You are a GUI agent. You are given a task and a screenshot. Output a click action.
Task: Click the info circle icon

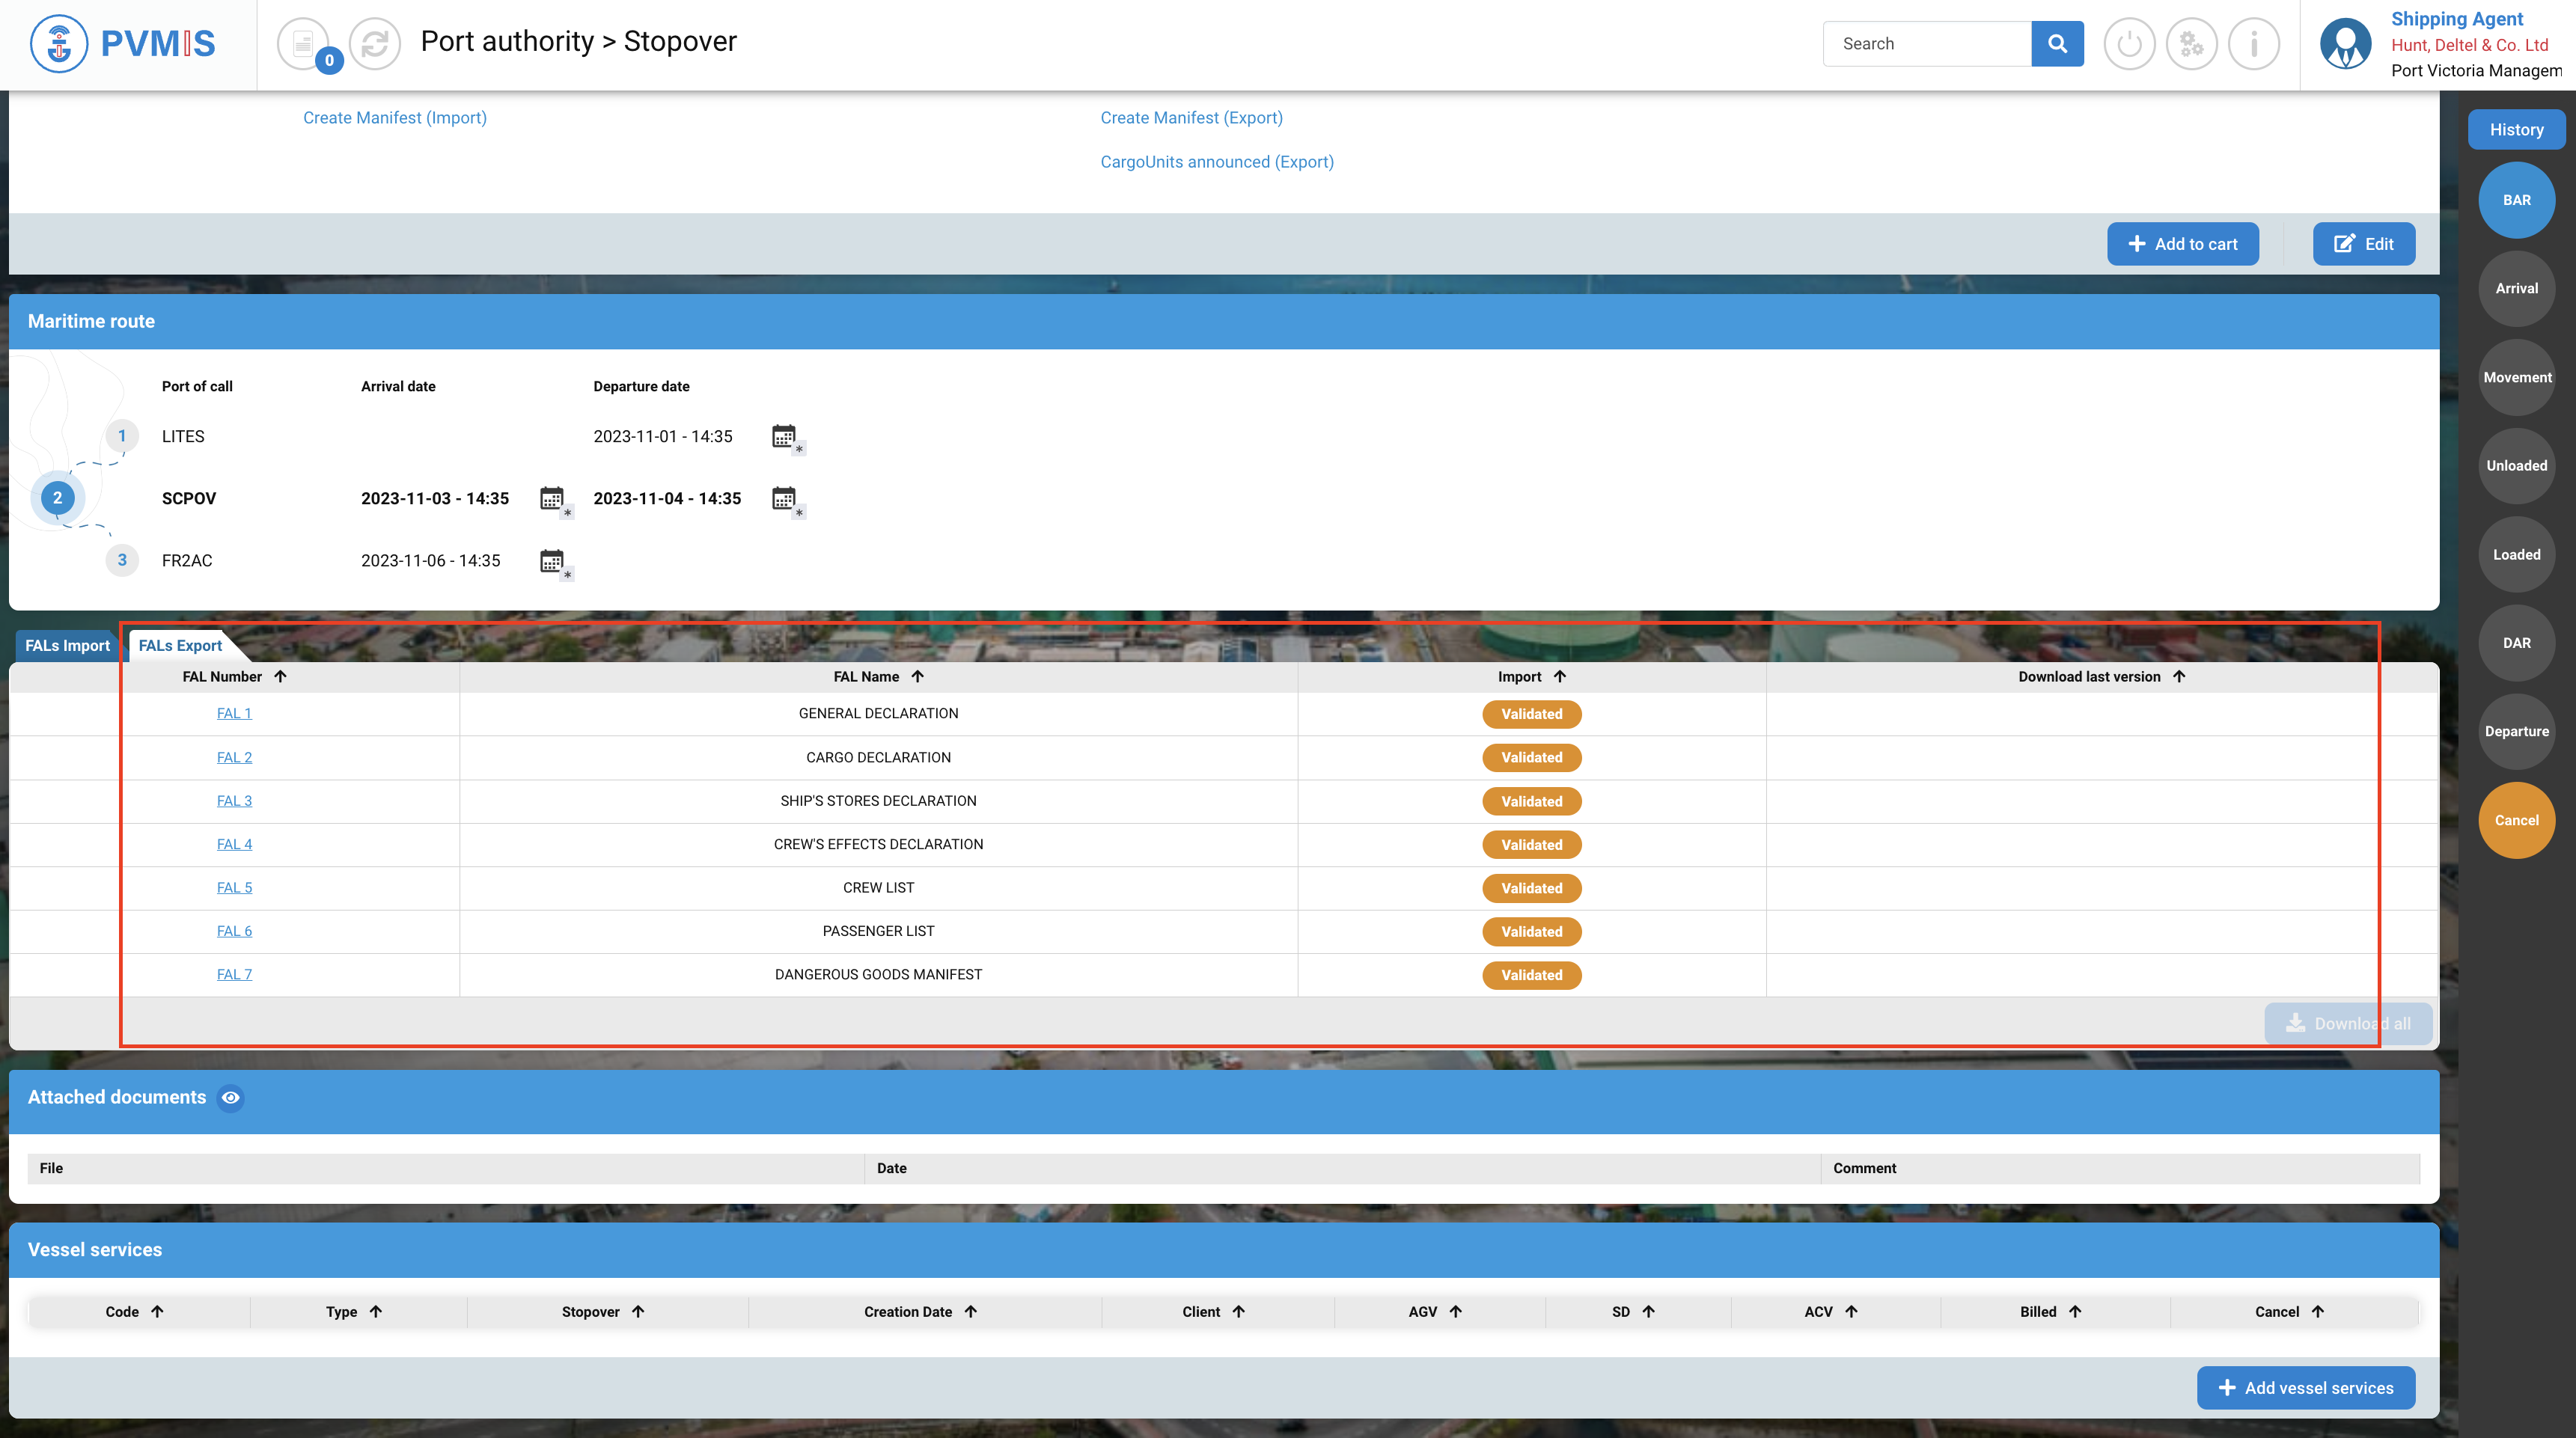pyautogui.click(x=2253, y=44)
